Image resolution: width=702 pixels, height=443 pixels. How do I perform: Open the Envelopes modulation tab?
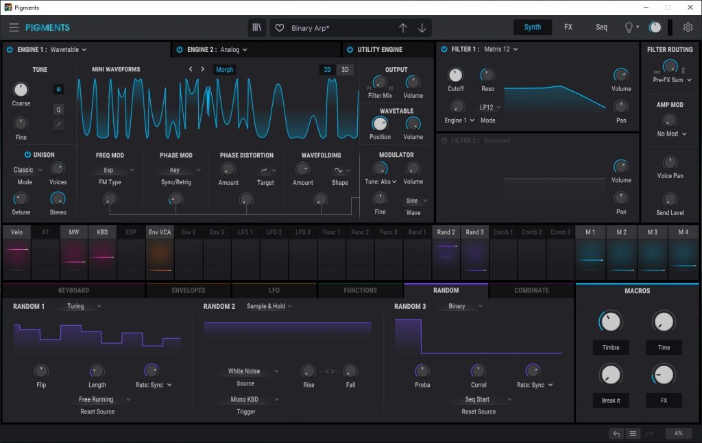[189, 290]
